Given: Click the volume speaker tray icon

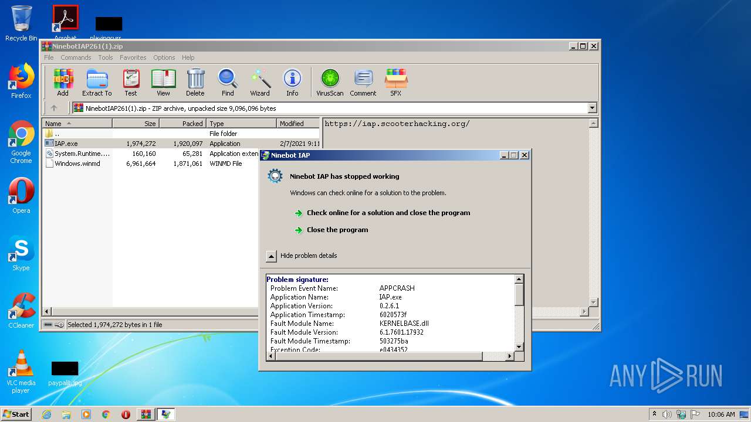Looking at the screenshot, I should [x=667, y=414].
